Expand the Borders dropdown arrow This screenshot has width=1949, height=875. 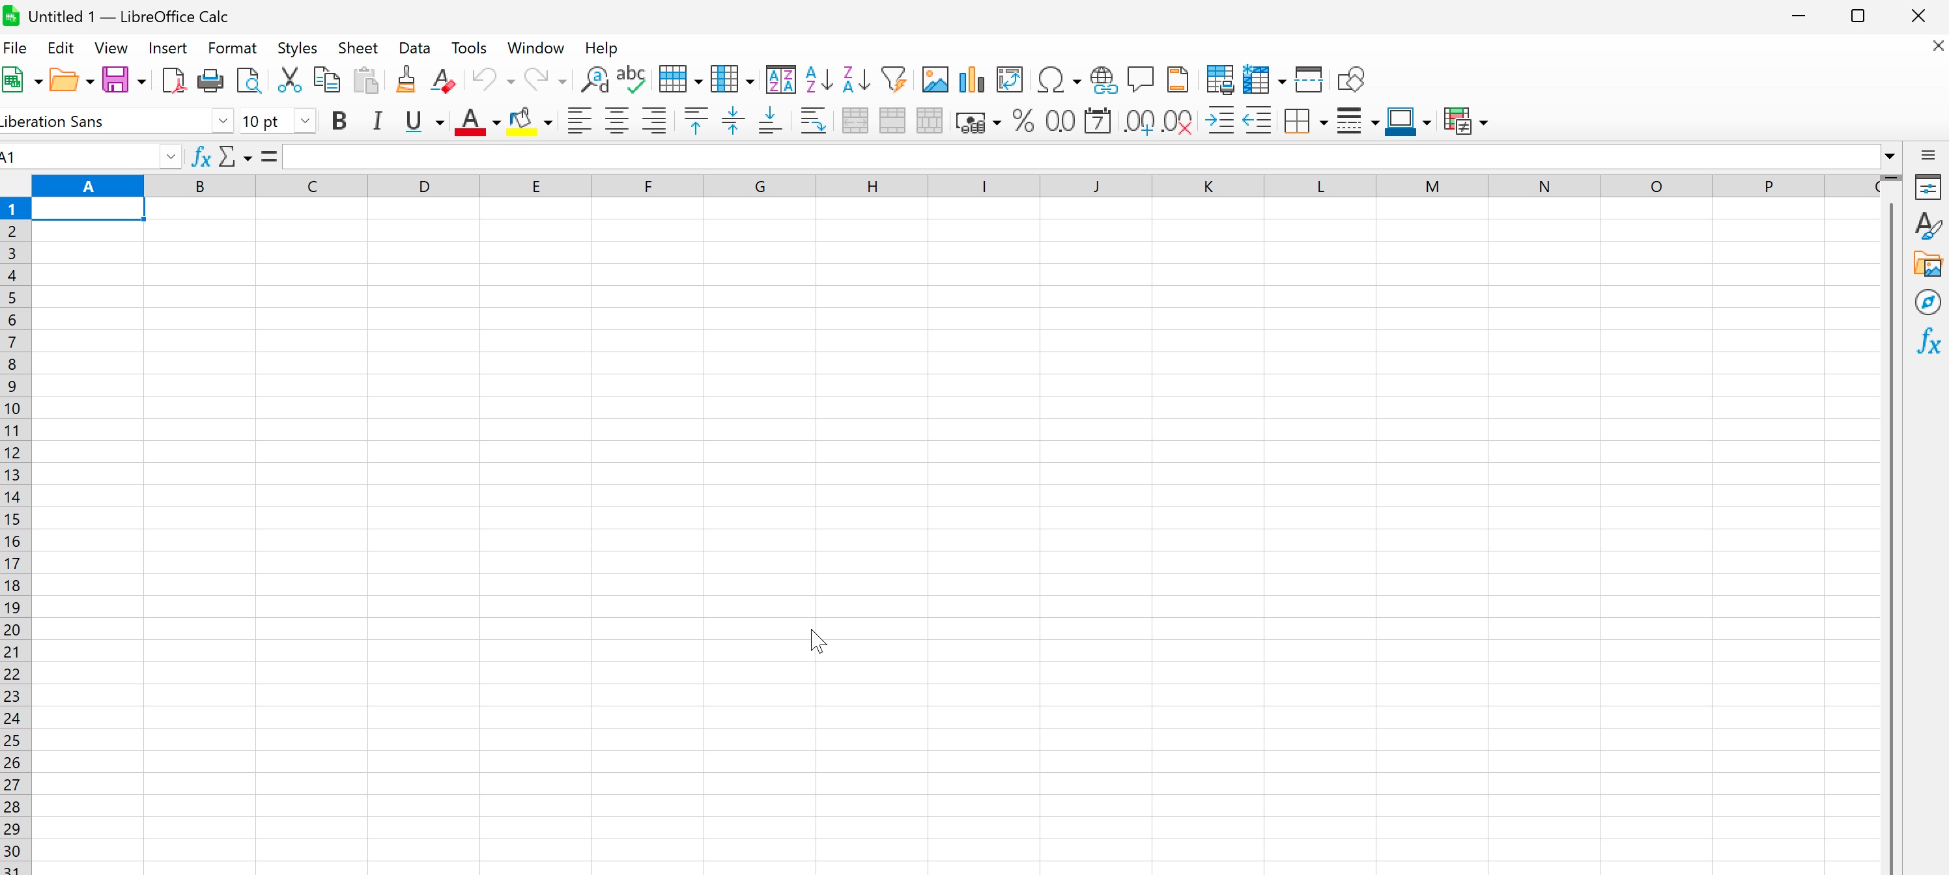click(1323, 122)
